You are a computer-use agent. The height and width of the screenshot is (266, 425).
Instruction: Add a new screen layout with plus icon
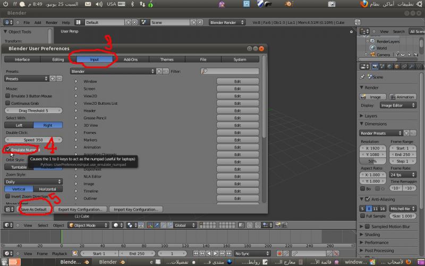(128, 22)
